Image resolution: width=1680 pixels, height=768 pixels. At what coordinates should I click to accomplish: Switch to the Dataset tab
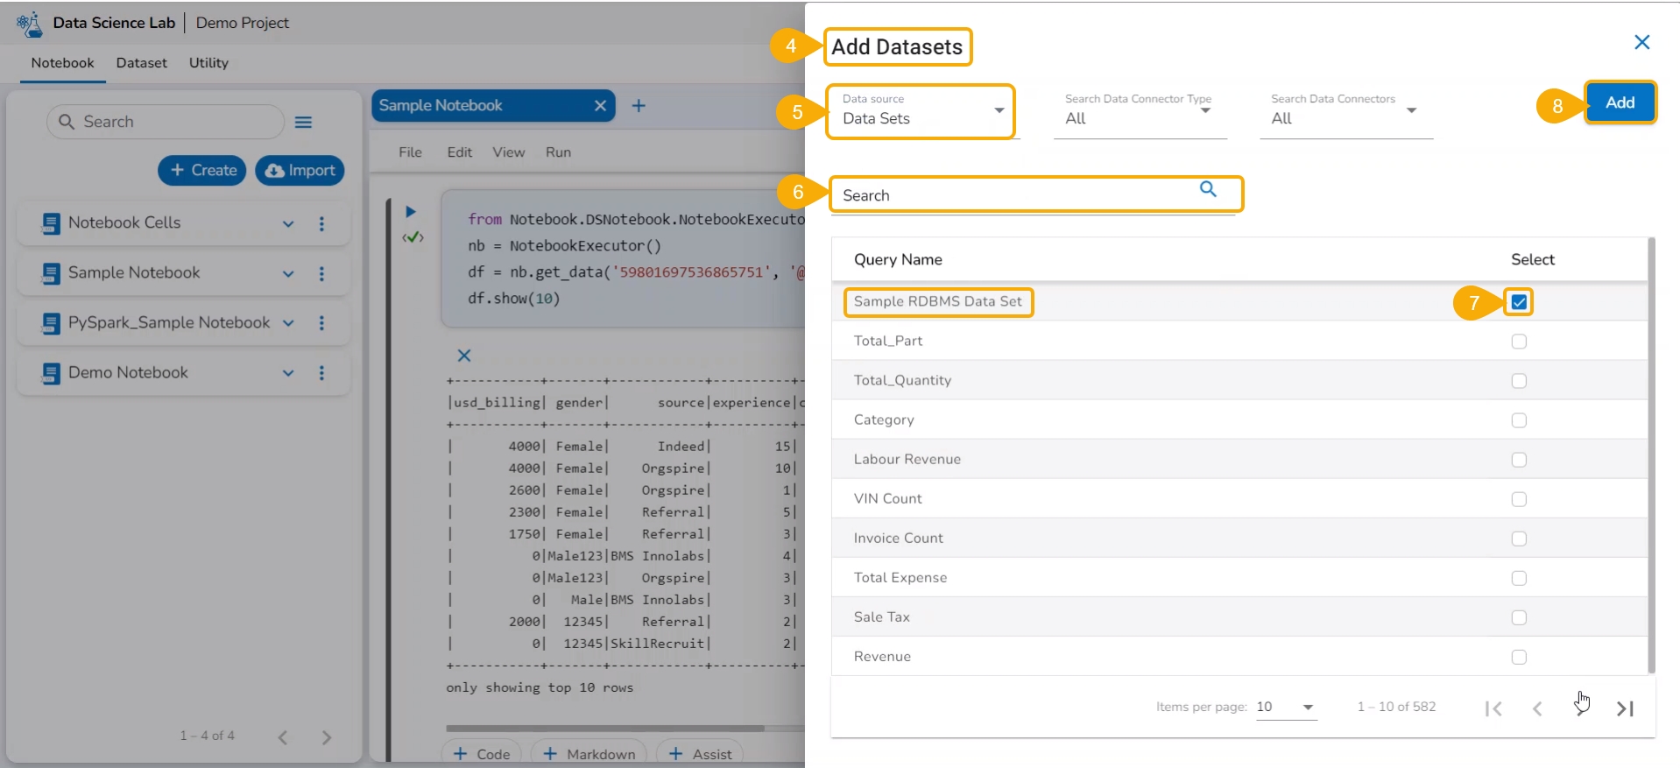point(141,63)
